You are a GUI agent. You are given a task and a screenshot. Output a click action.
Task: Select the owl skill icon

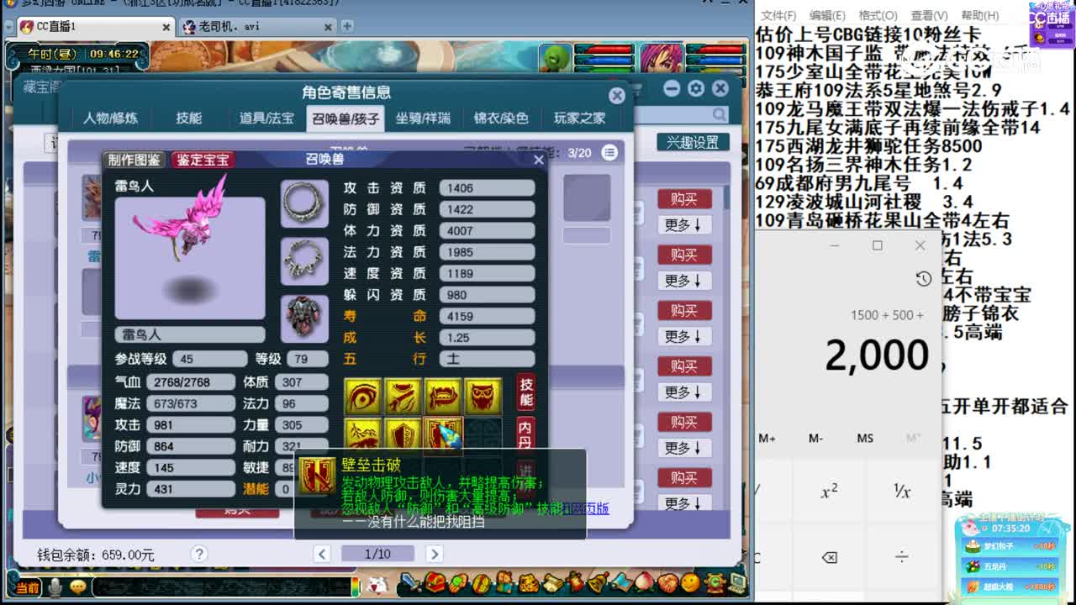[x=483, y=397]
